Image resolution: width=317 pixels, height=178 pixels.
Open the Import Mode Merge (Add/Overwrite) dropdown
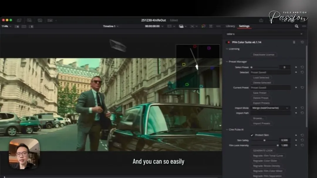(270, 108)
